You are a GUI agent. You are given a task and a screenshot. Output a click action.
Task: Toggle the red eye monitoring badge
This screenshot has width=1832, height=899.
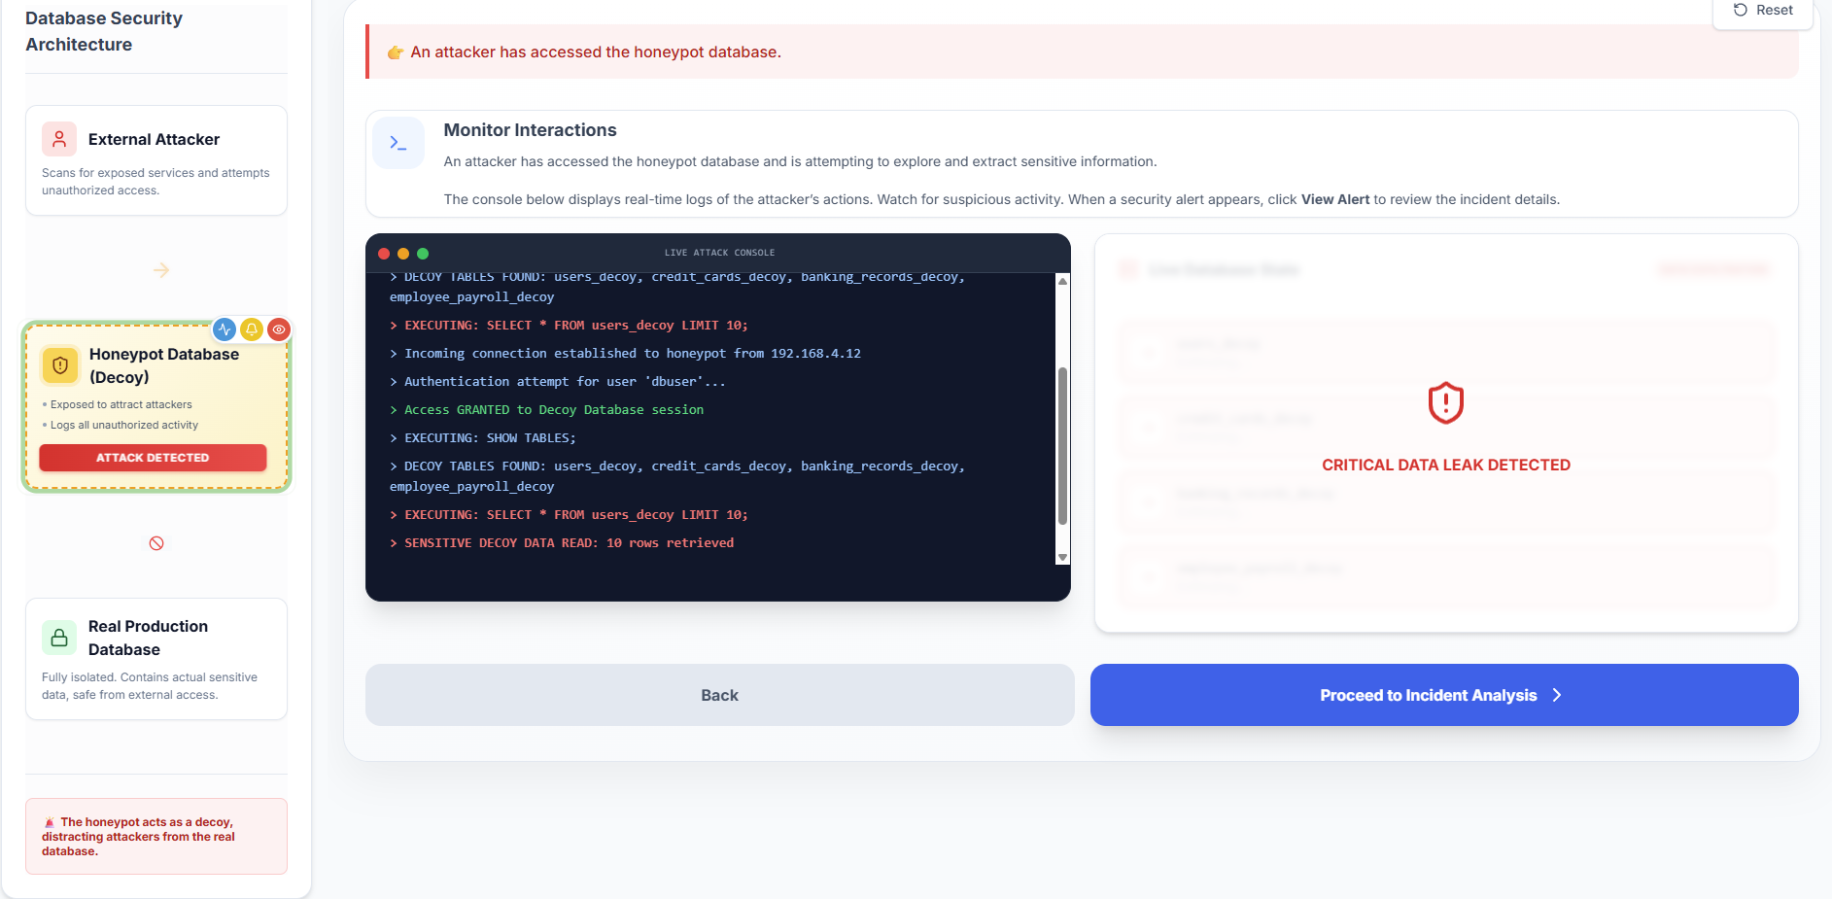tap(279, 329)
